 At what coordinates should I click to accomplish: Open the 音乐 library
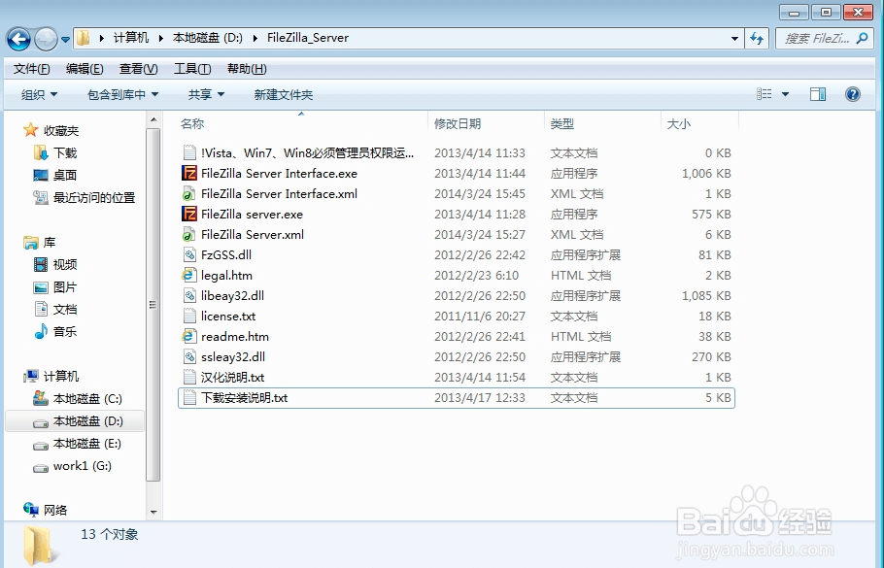[55, 331]
